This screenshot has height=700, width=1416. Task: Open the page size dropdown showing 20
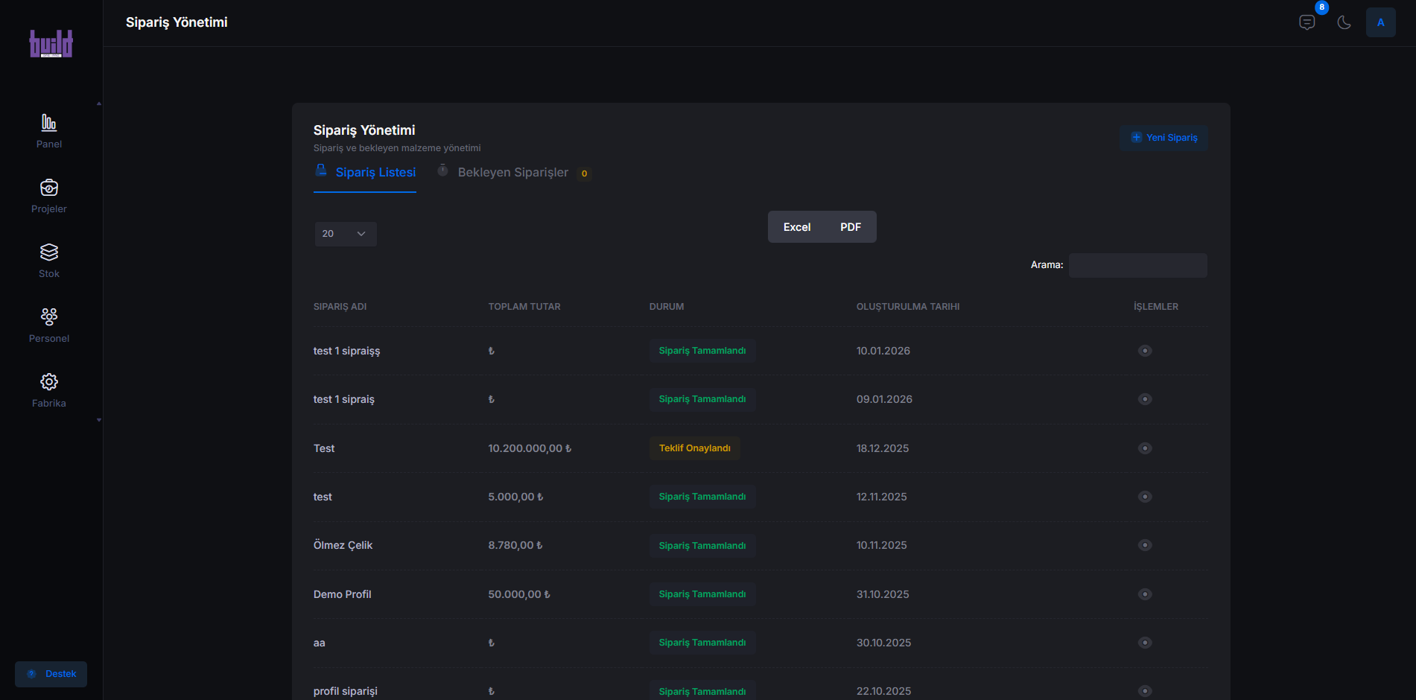point(345,234)
